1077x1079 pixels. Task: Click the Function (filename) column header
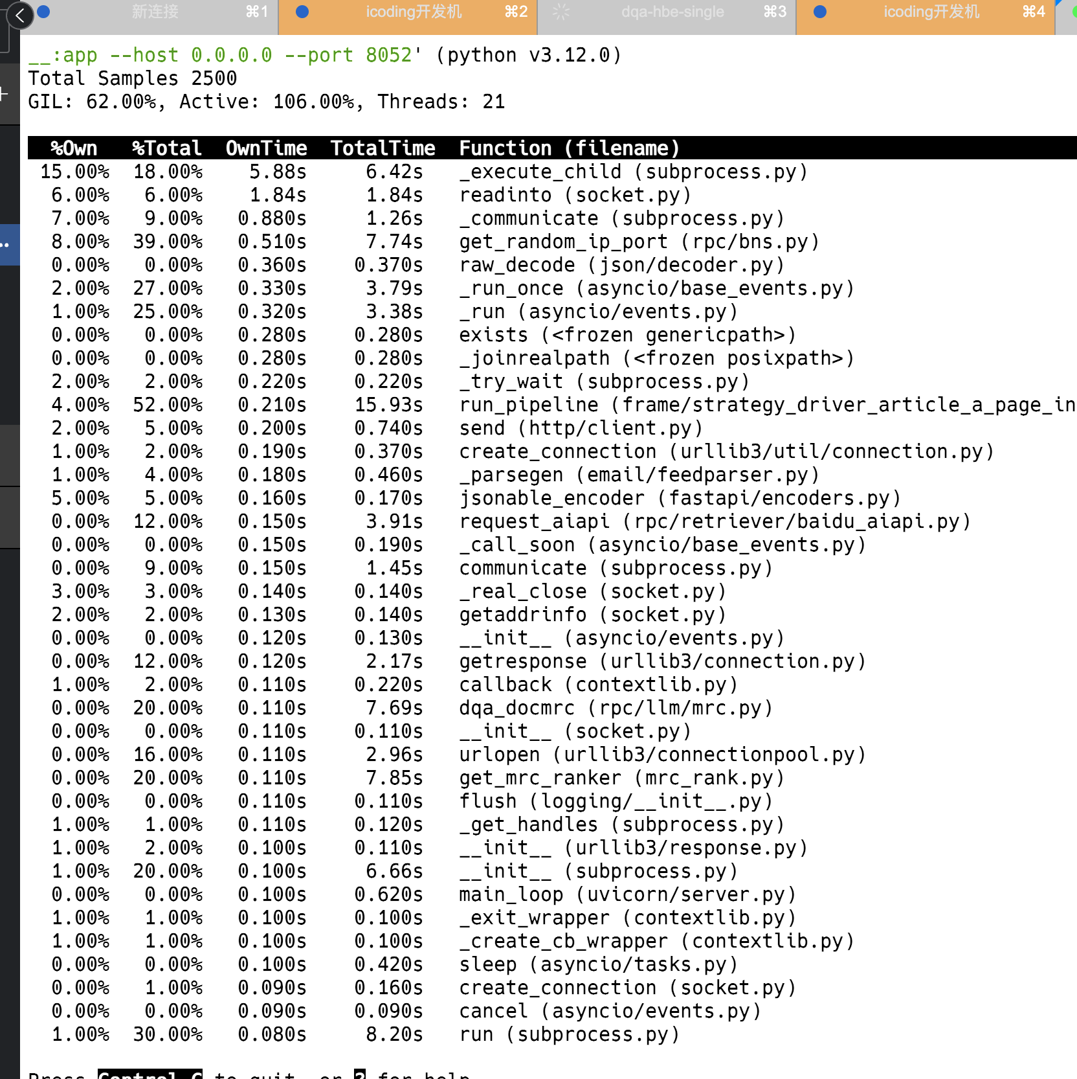pyautogui.click(x=570, y=148)
